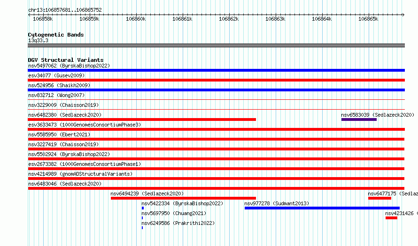This screenshot has width=418, height=246.
Task: Click the 106861k ruler position
Action: click(x=182, y=19)
